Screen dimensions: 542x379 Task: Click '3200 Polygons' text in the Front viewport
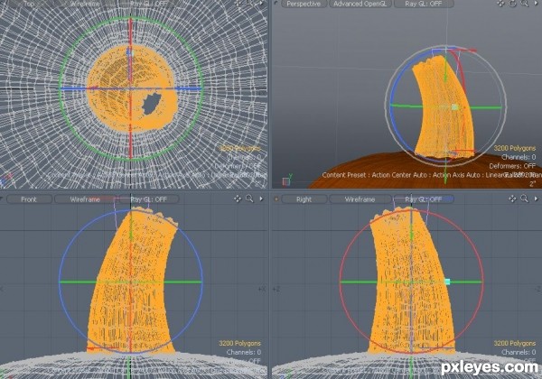pyautogui.click(x=239, y=343)
